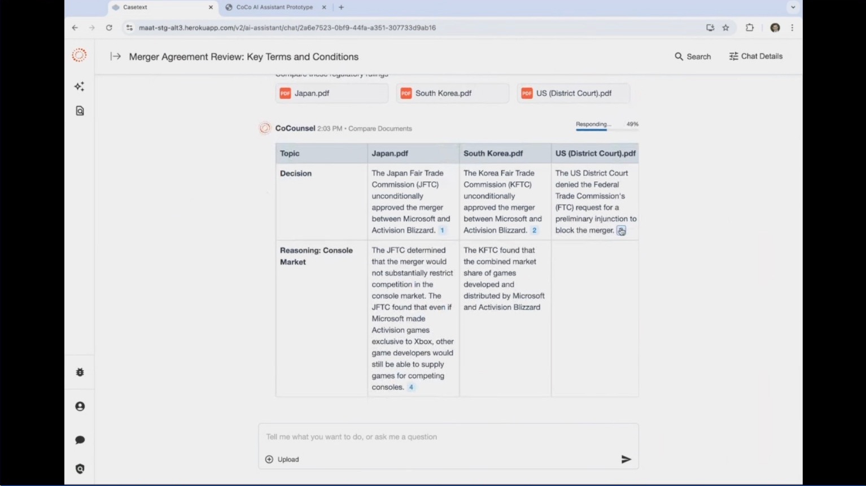Switch to CoCo AI Assistant Prototype tab
Viewport: 866px width, 486px height.
[275, 7]
